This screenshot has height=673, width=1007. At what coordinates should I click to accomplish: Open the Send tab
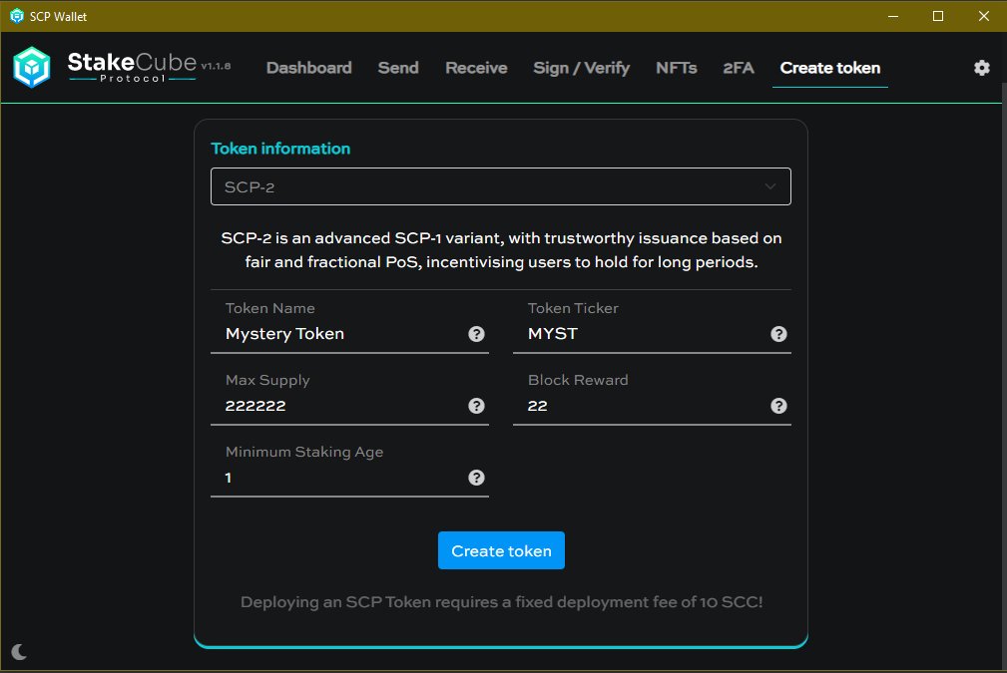click(398, 68)
